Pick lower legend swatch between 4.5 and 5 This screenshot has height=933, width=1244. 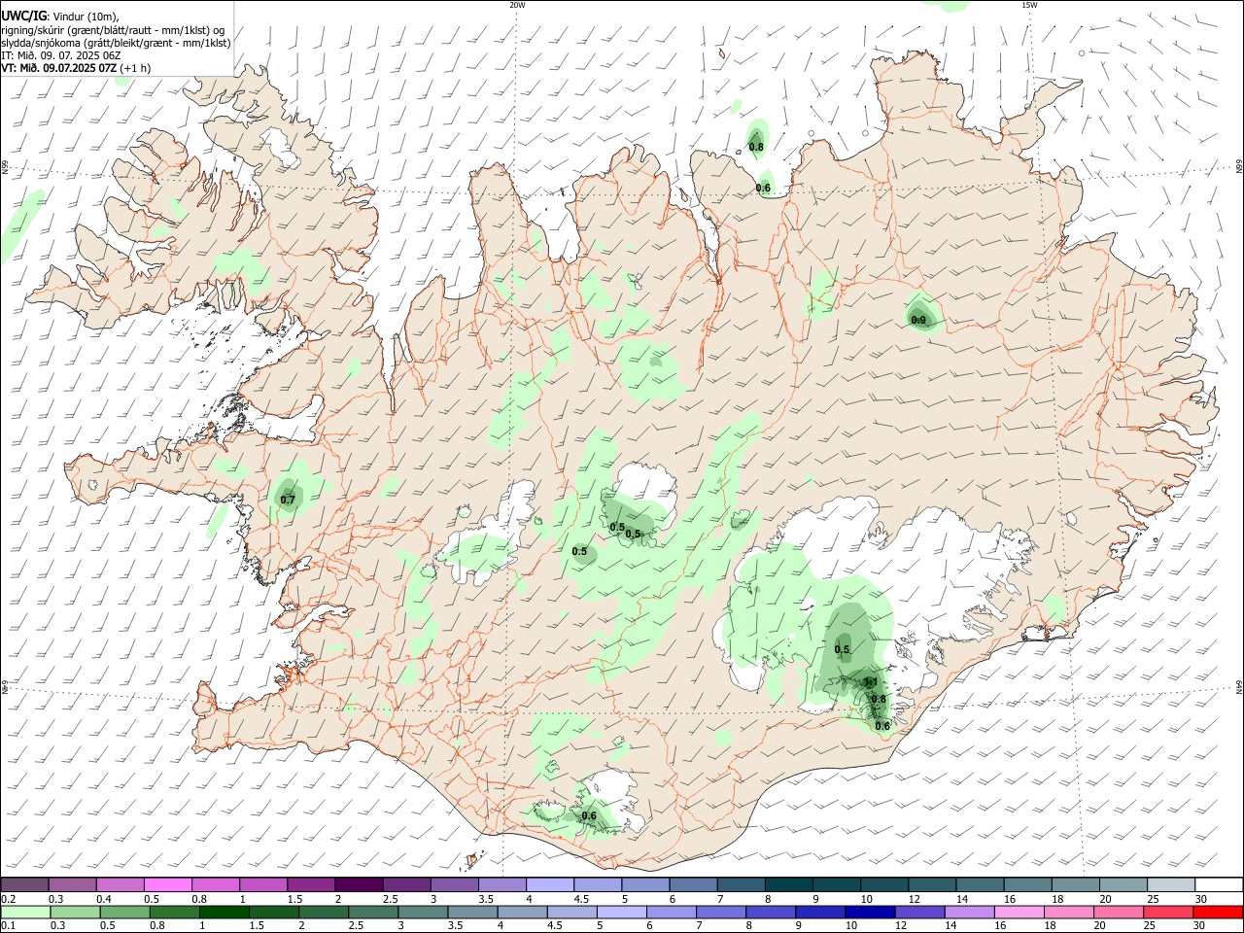tap(570, 912)
